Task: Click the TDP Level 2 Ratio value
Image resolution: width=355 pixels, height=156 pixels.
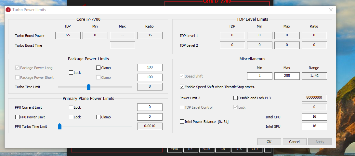Action: [x=314, y=45]
